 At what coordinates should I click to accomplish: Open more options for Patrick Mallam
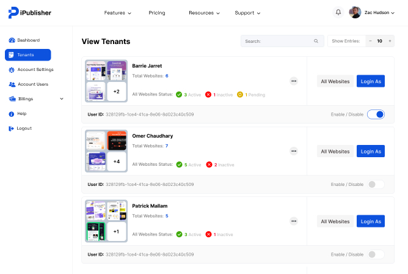(294, 221)
